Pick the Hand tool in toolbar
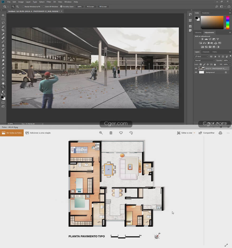Image resolution: width=232 pixels, height=248 pixels. click(x=3, y=83)
